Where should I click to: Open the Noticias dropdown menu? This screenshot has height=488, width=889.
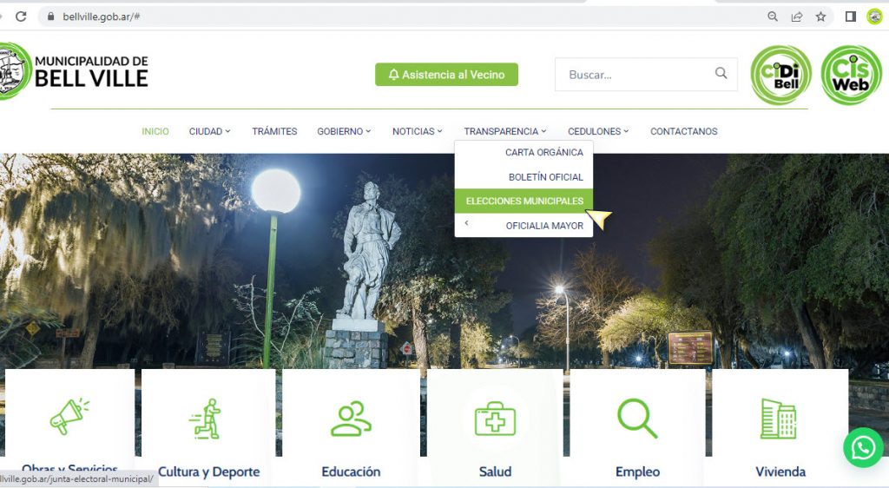417,131
